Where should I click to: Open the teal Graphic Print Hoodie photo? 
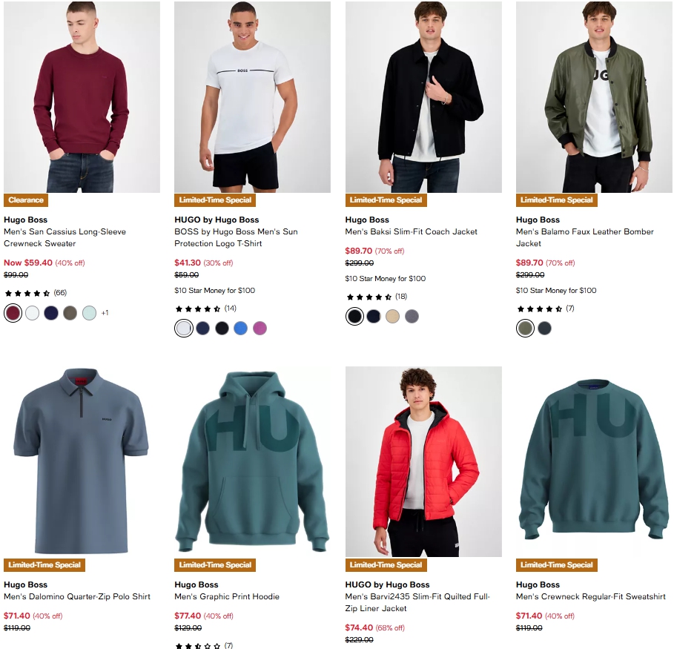click(252, 461)
